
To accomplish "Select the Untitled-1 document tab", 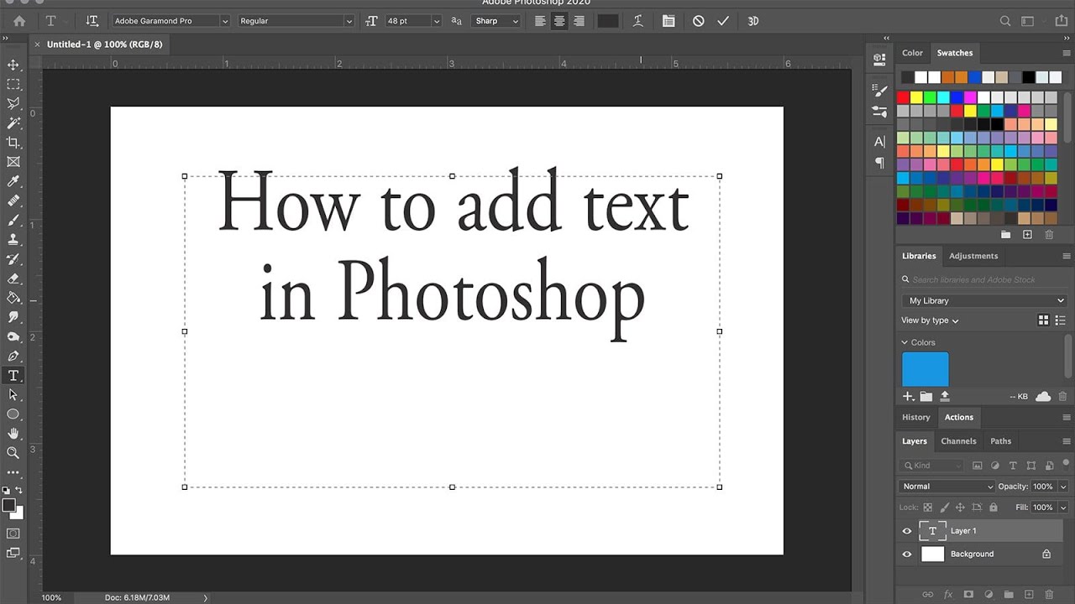I will (x=105, y=44).
